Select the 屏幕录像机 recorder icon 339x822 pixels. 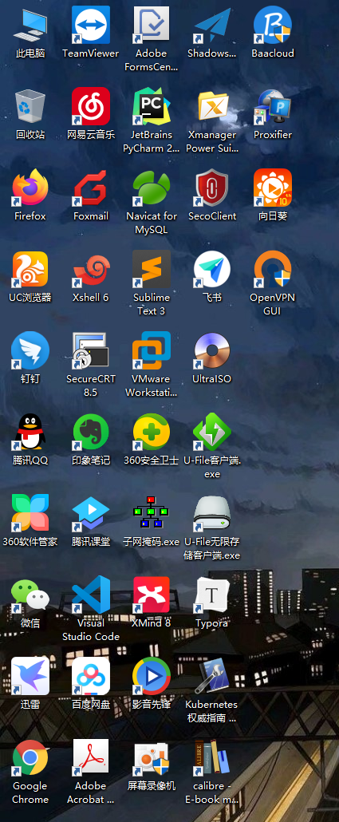click(x=152, y=757)
